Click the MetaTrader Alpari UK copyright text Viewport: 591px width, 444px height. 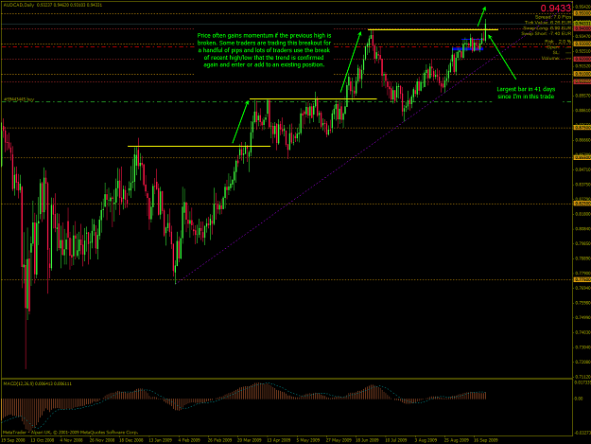(70, 433)
